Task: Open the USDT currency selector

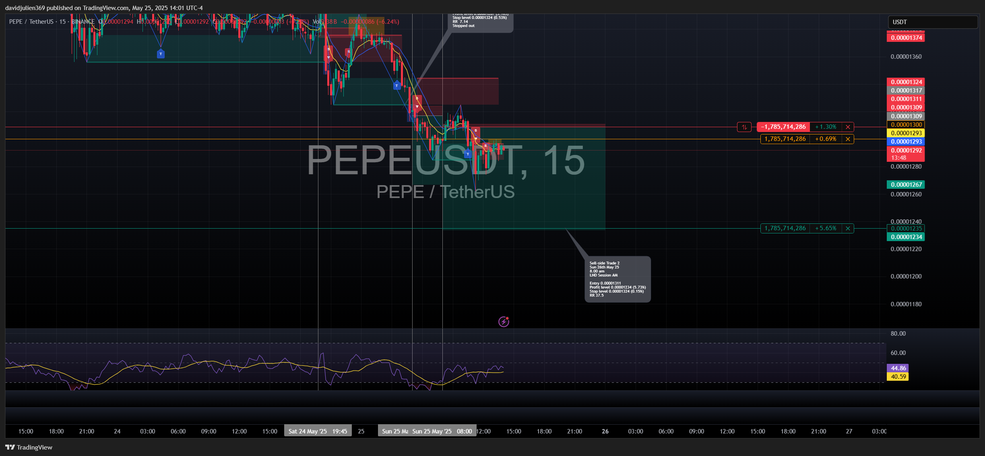Action: tap(932, 22)
